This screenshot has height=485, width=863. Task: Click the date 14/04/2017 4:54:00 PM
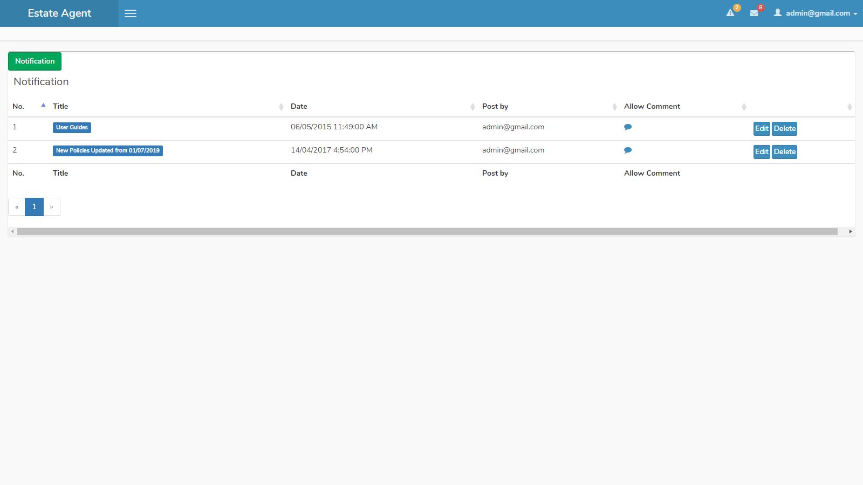331,150
